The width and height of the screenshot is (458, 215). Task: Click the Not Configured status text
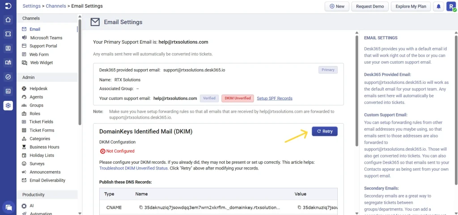pos(120,151)
